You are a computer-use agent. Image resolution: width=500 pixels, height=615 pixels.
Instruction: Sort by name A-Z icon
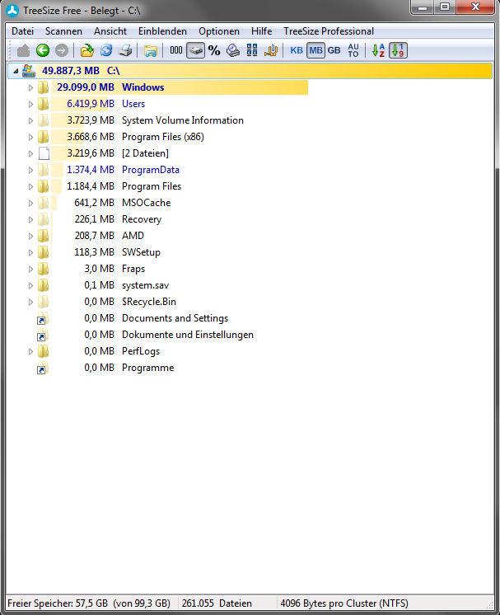378,50
